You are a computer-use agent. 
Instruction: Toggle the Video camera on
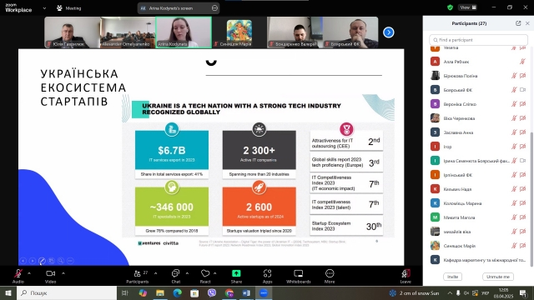(50, 273)
